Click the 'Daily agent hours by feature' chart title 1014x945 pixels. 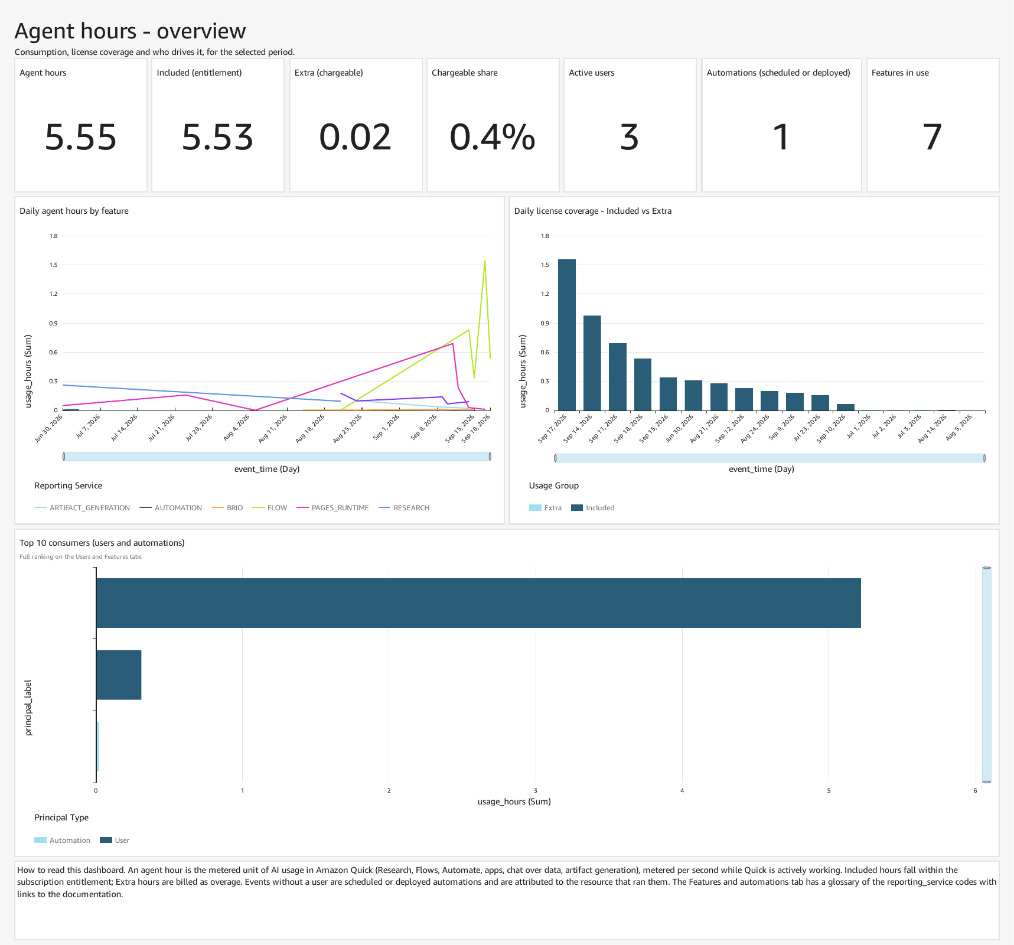(x=74, y=211)
